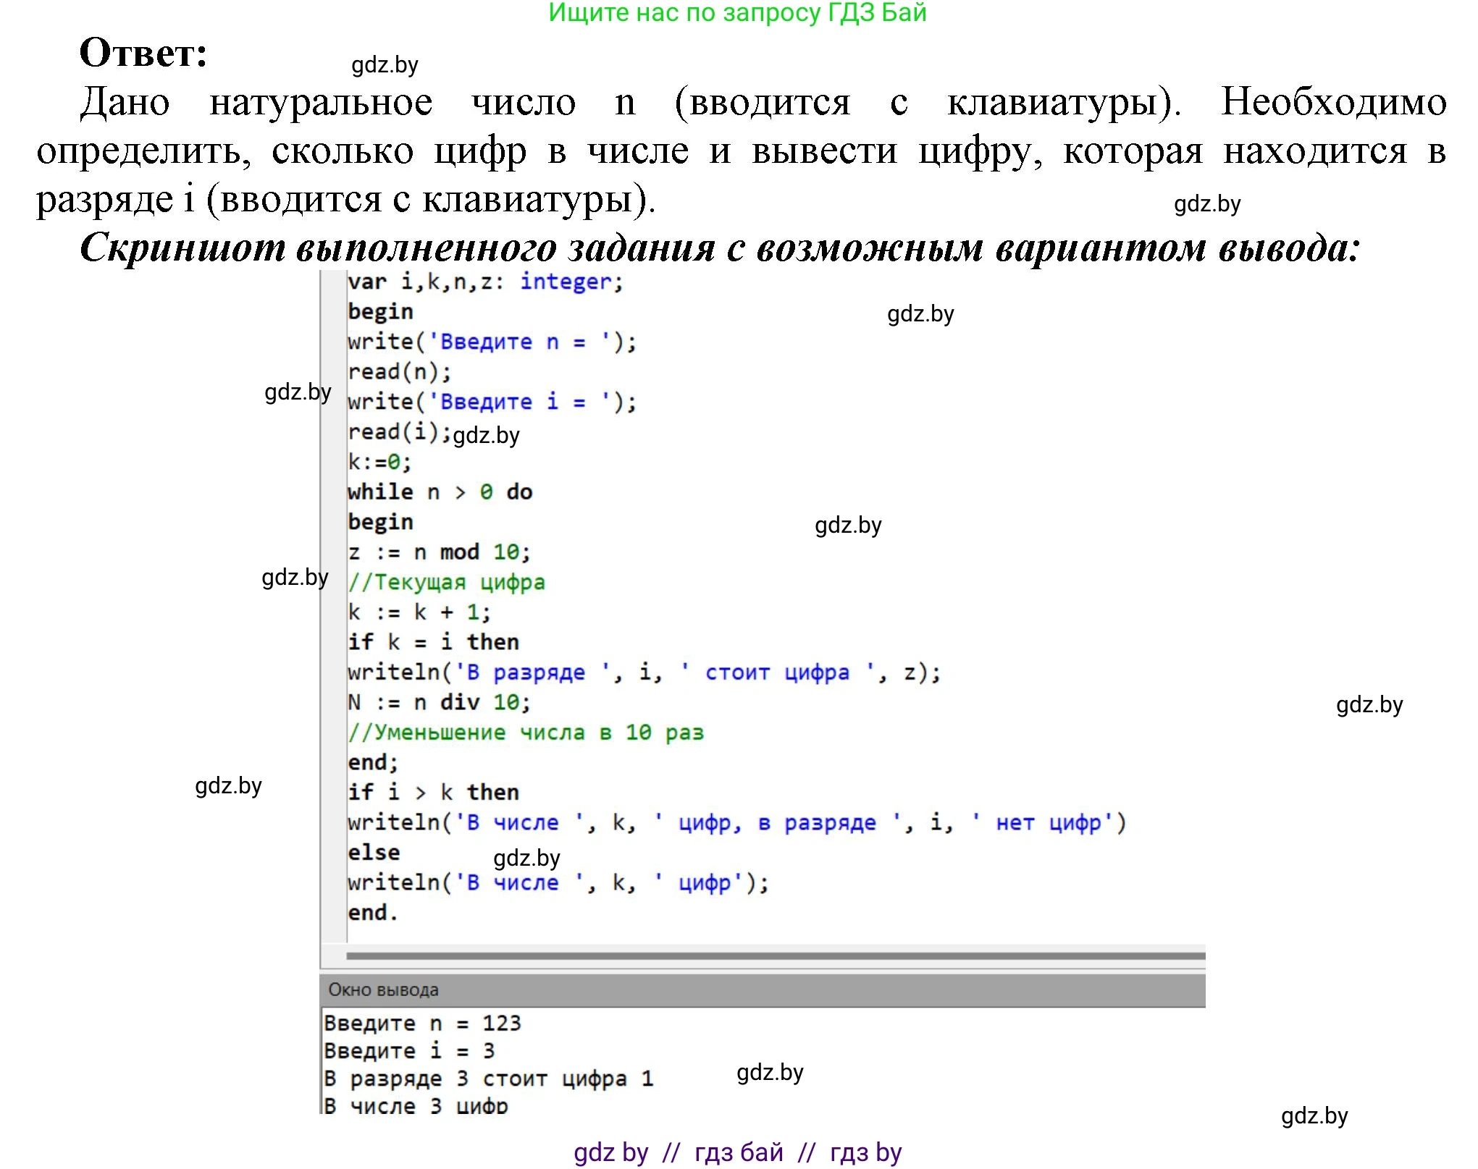Click the 'var i,k,n,z: integer;' declaration line

coord(484,282)
